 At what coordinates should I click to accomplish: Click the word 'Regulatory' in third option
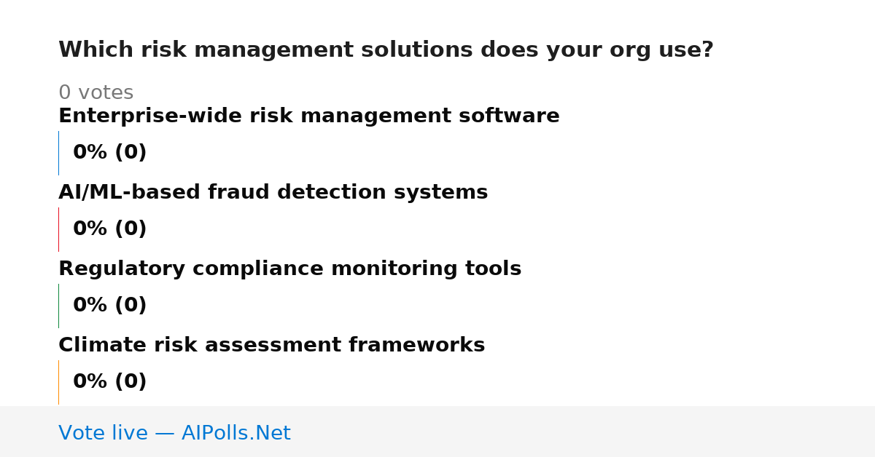click(x=122, y=269)
